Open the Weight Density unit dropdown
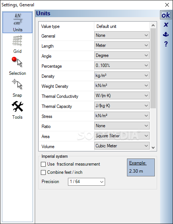 click(x=122, y=86)
